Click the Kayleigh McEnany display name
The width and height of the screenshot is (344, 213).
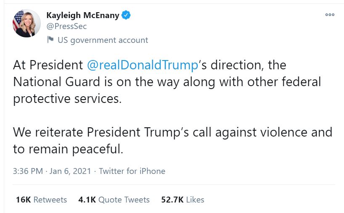point(82,16)
